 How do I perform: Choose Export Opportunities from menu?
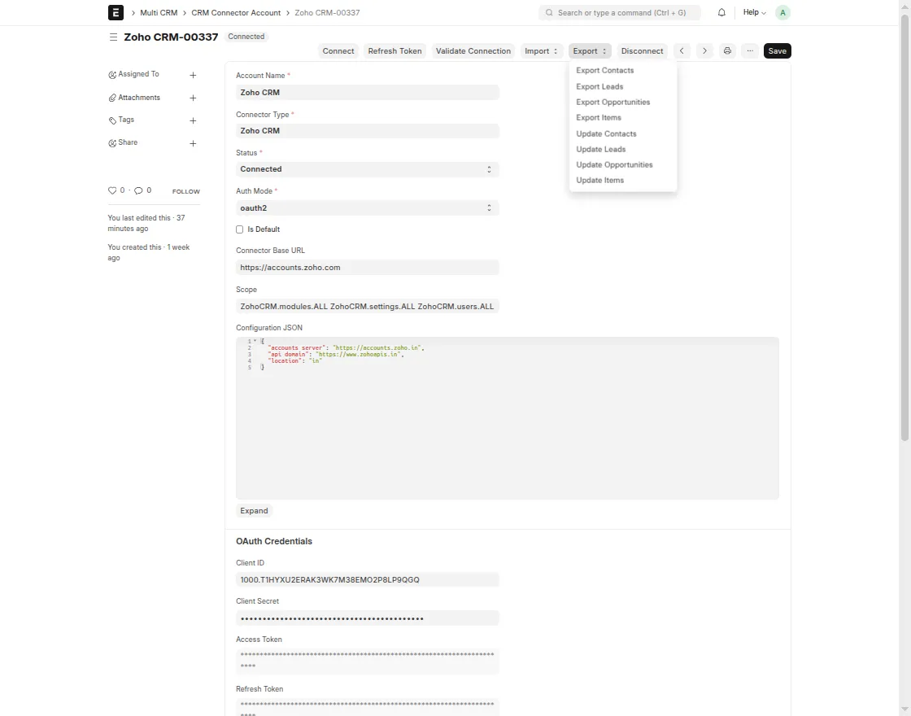(x=613, y=103)
